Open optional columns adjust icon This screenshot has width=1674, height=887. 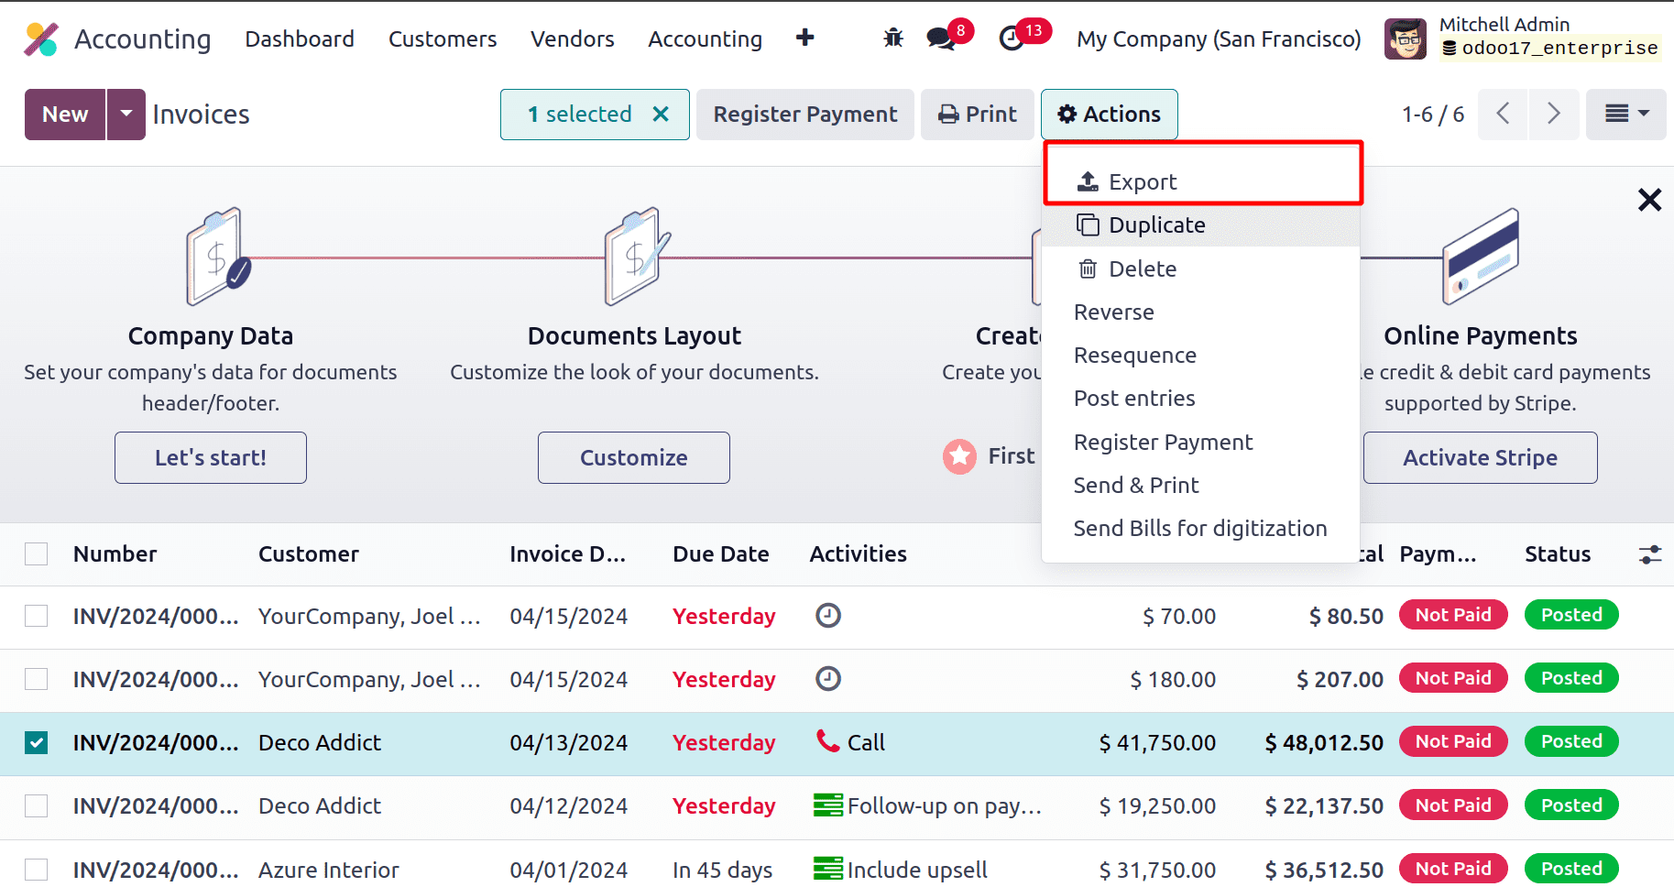coord(1649,554)
